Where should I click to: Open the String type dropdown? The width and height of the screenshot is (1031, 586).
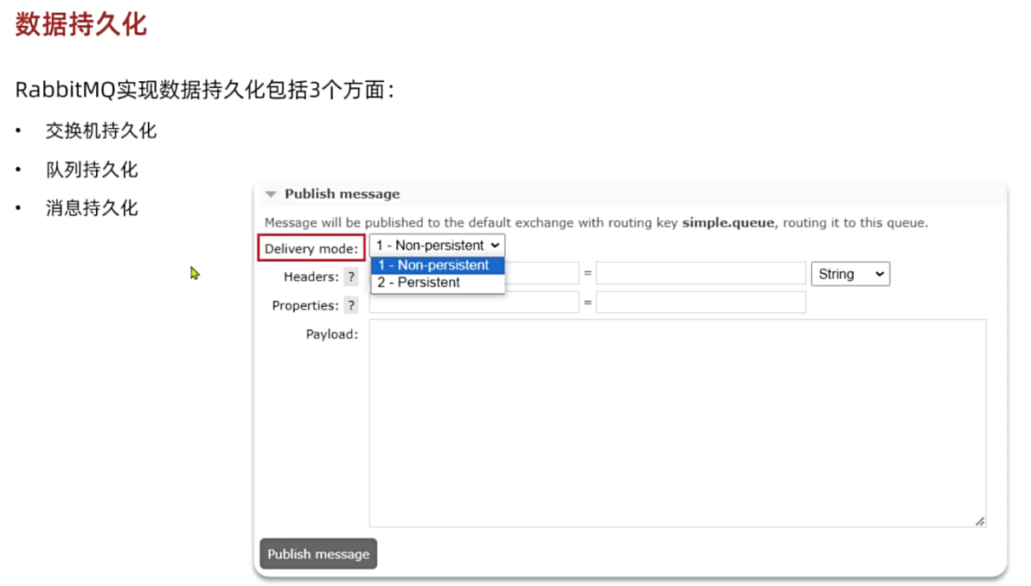click(x=851, y=274)
